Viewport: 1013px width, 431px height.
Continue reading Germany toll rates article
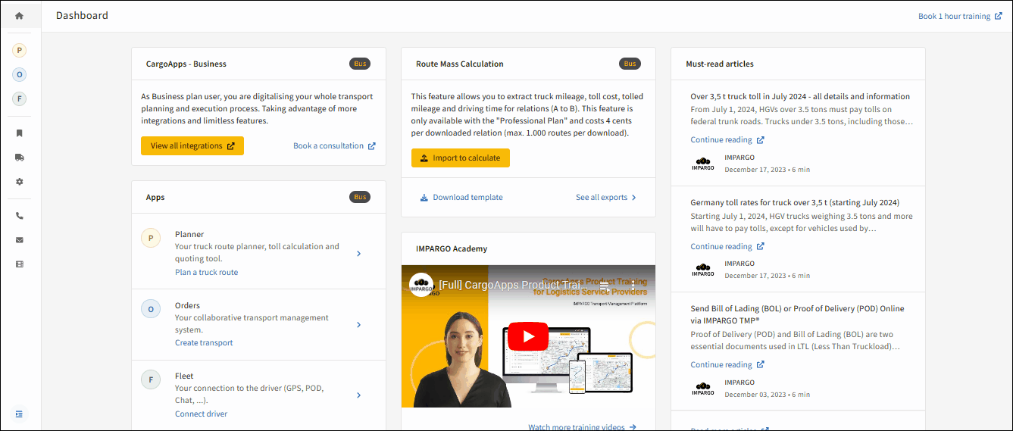pos(727,246)
